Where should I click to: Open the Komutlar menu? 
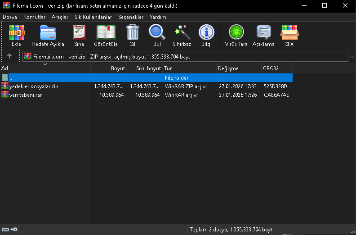point(34,17)
